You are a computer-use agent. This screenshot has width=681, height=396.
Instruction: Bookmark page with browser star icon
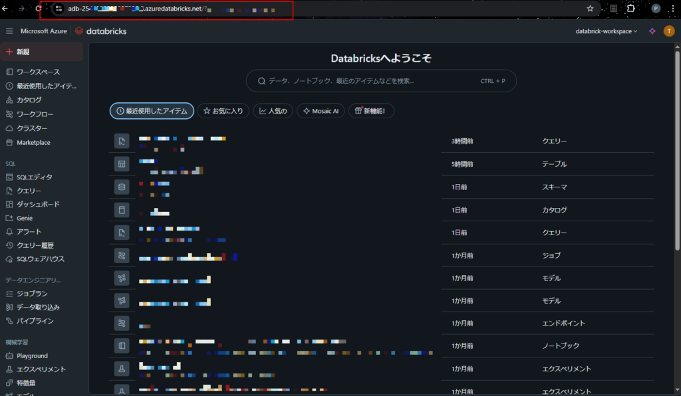click(x=590, y=8)
